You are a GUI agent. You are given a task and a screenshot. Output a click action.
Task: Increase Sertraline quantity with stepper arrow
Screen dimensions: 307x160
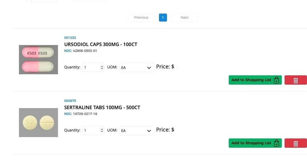pos(102,129)
